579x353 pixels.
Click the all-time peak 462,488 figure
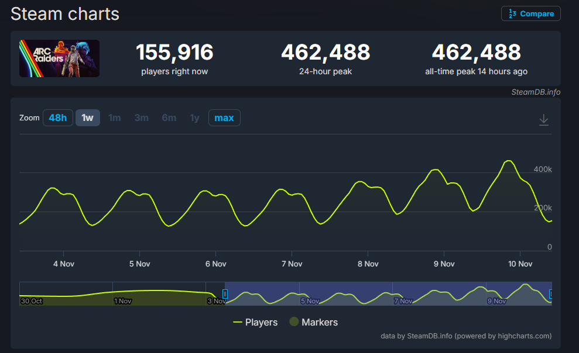(476, 53)
